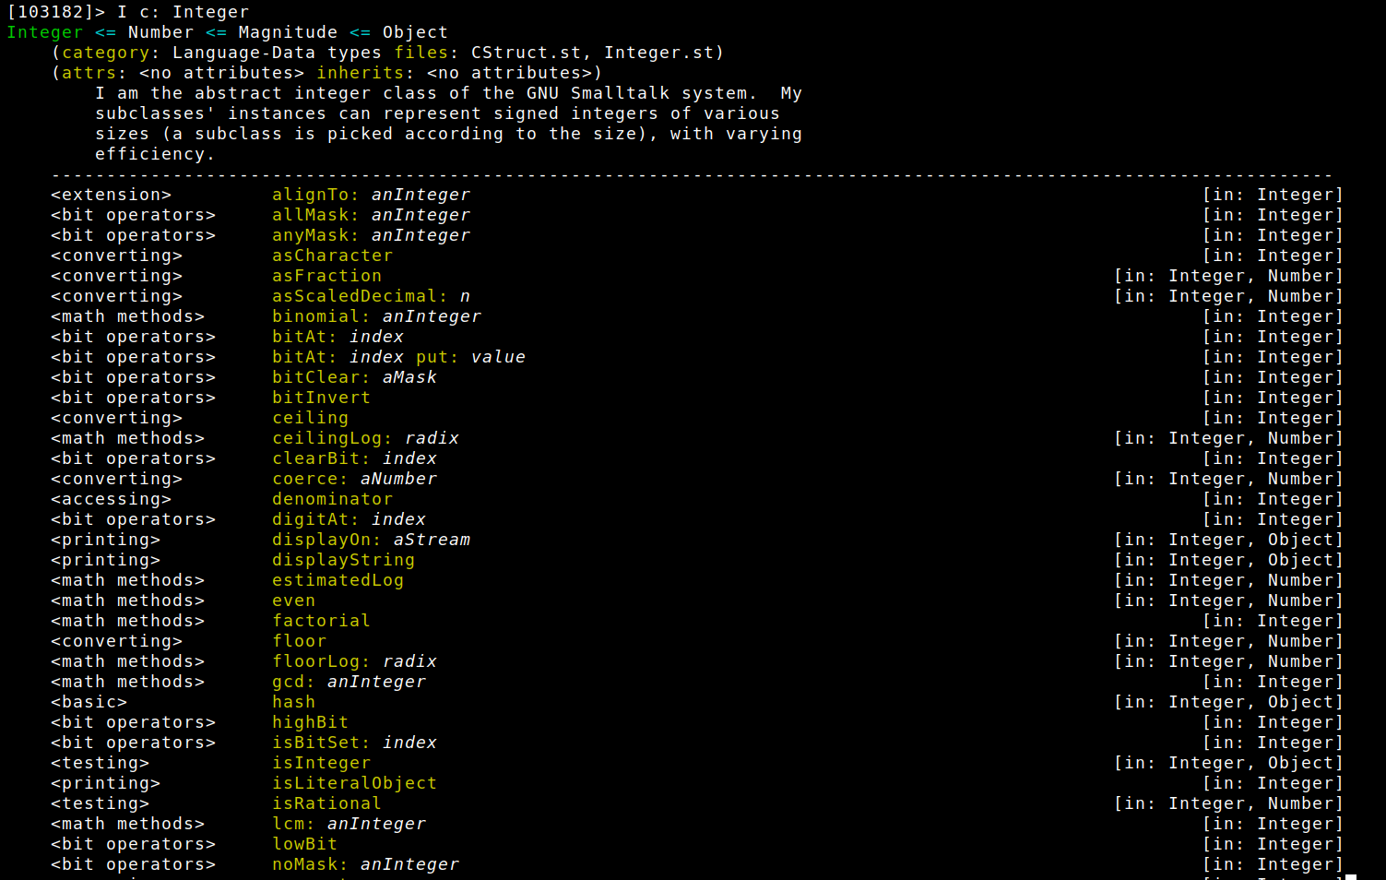The height and width of the screenshot is (880, 1386).
Task: Click the command prompt line '[103182]> I c: Integer'
Action: tap(127, 12)
